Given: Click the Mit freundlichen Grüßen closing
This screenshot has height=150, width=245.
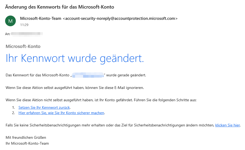Looking at the screenshot, I should pyautogui.click(x=26, y=137).
